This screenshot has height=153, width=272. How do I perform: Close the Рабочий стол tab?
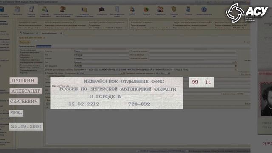pyautogui.click(x=37, y=33)
